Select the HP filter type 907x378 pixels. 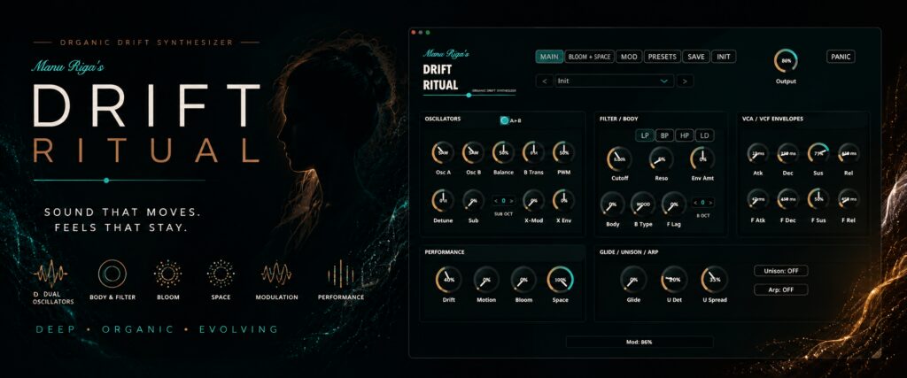point(685,135)
